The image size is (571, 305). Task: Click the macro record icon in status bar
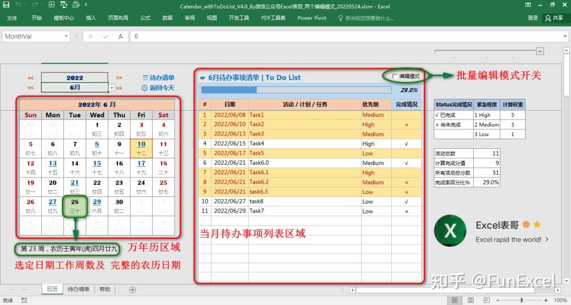24,300
